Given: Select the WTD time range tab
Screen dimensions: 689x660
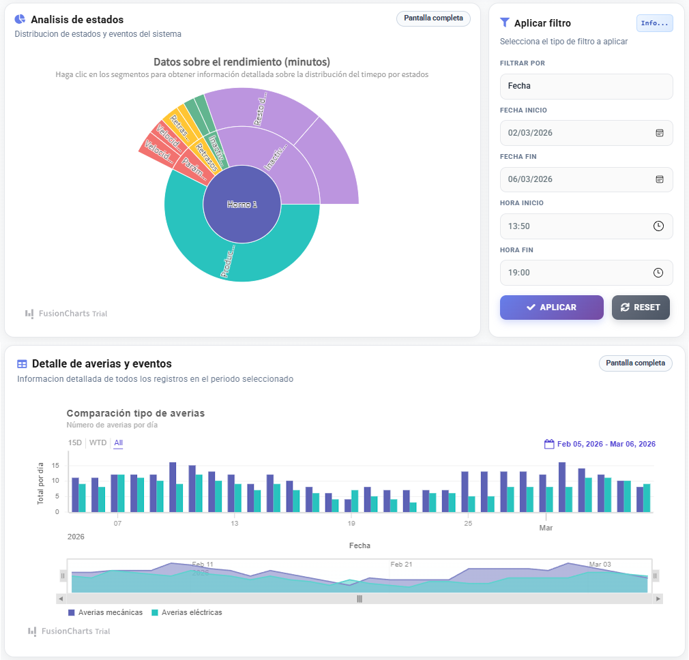Looking at the screenshot, I should click(98, 442).
